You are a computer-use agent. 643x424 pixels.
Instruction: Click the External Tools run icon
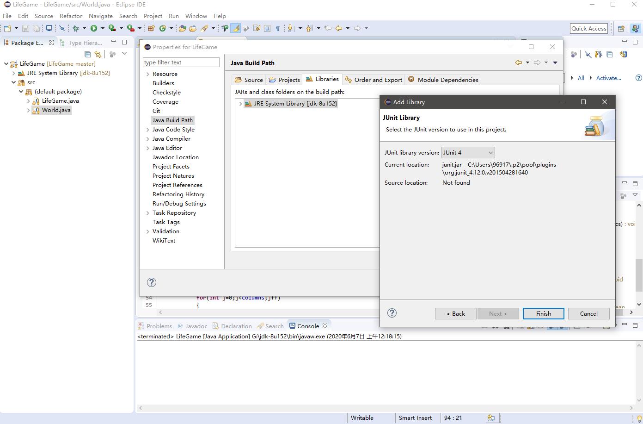pyautogui.click(x=131, y=28)
